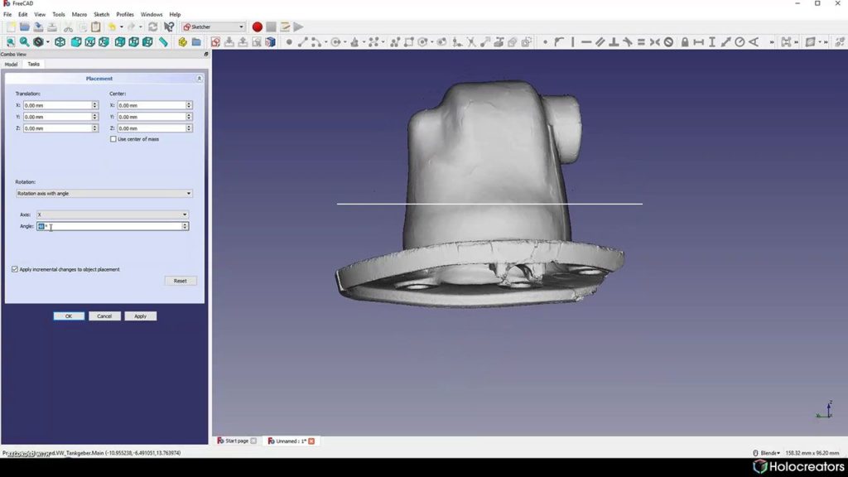Open the Macro menu
Image resolution: width=848 pixels, height=477 pixels.
point(79,15)
